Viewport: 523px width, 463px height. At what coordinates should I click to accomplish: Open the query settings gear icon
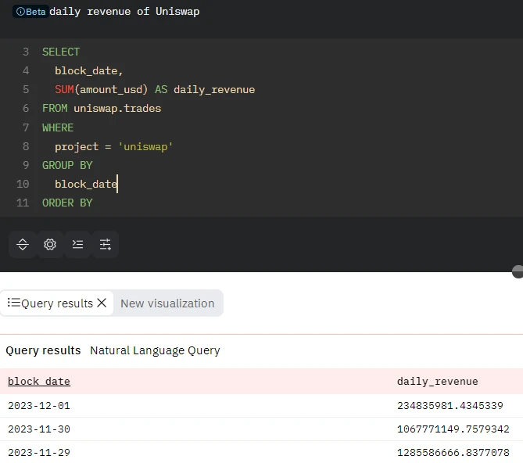tap(50, 245)
